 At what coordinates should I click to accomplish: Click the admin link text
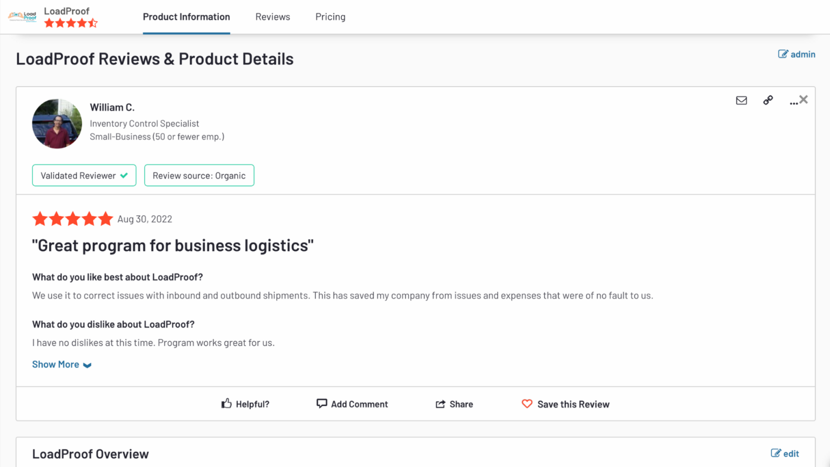pos(803,54)
